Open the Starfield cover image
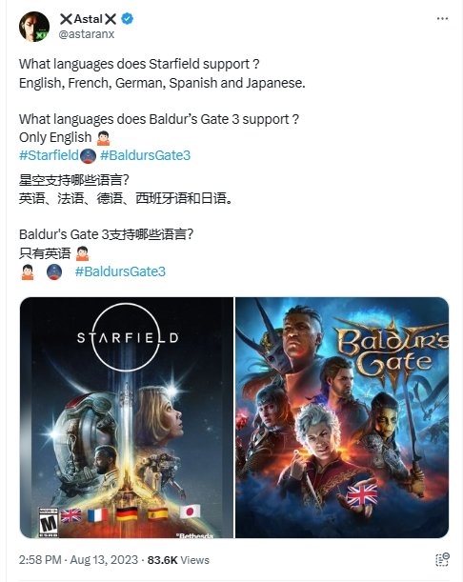 click(127, 417)
